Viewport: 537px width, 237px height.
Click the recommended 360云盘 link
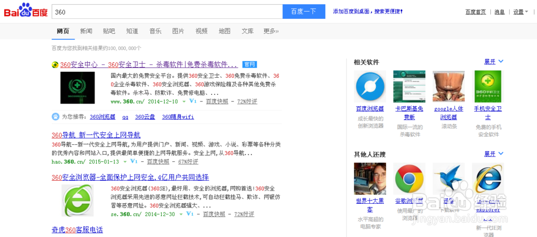tap(145, 117)
